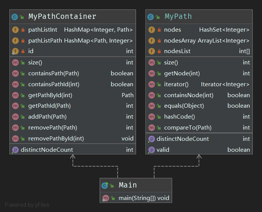Image resolution: width=262 pixels, height=212 pixels.
Task: Select the pathListPath field row
Action: point(73,41)
